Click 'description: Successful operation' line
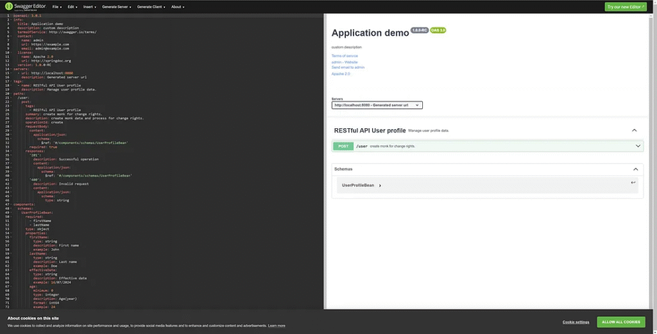 click(66, 159)
